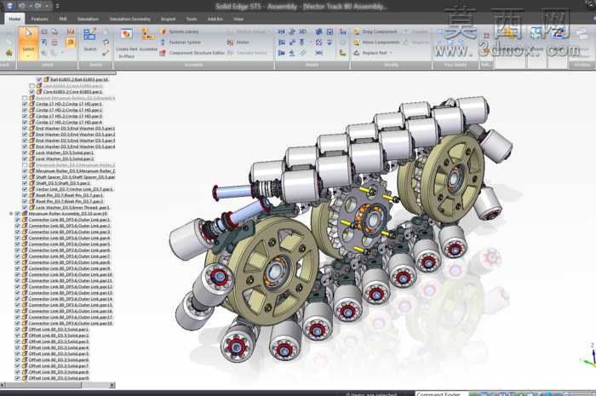
Task: Select the center gray sprocket in the model
Action: [x=364, y=221]
